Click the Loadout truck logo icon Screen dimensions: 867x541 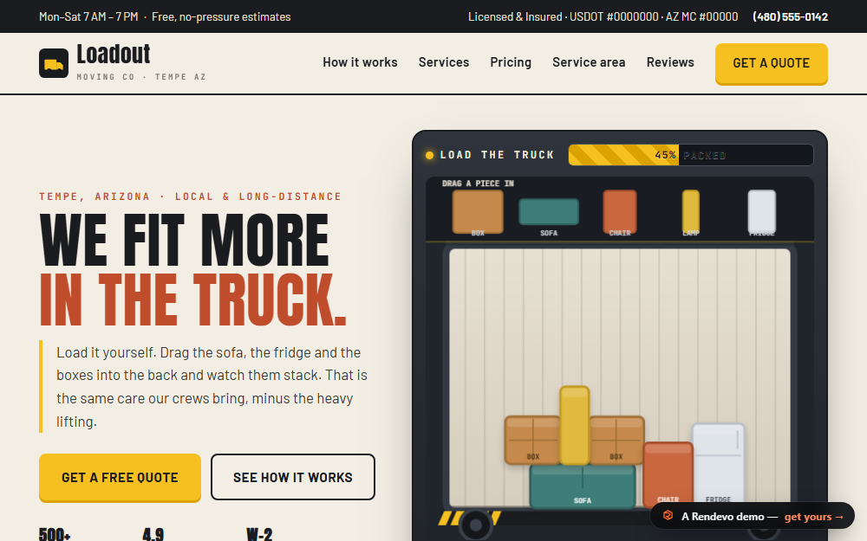54,63
